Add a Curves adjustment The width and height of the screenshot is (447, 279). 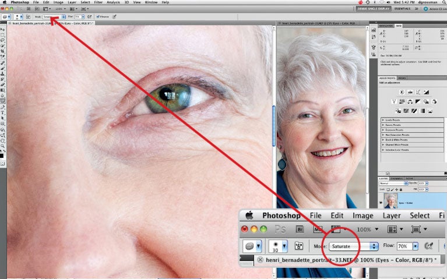pos(418,92)
